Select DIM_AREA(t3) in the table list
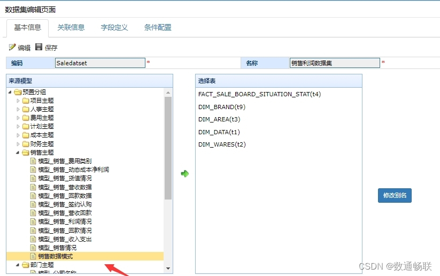 pyautogui.click(x=219, y=119)
